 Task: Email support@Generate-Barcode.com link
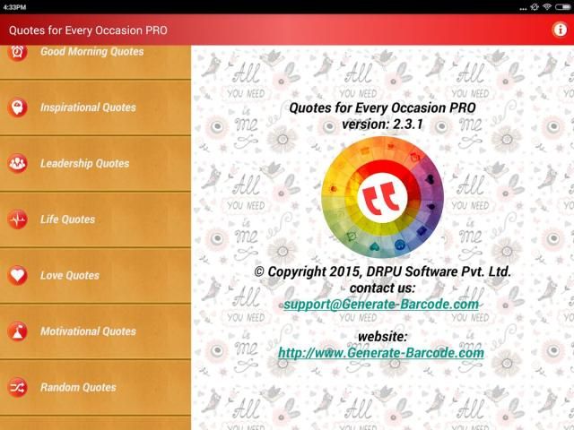click(381, 305)
